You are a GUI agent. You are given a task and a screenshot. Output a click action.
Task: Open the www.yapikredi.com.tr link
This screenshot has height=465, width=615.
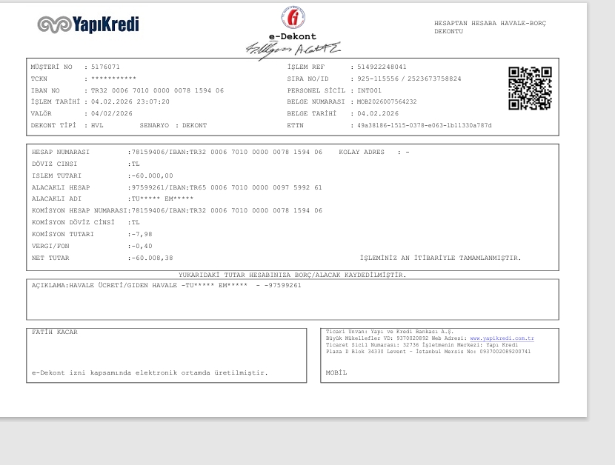(502, 338)
